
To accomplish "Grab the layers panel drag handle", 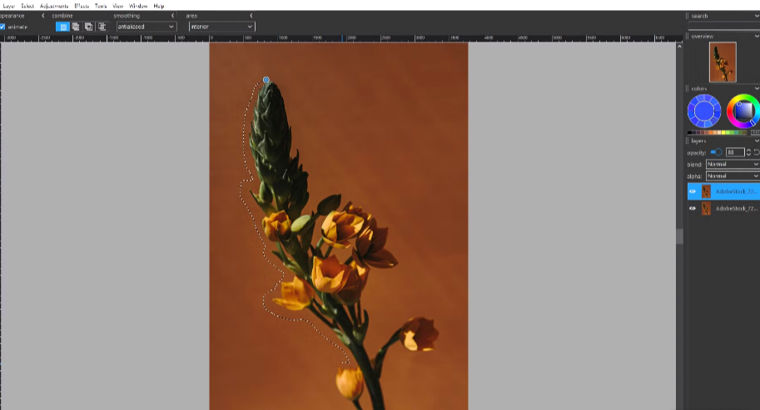I will coord(688,141).
